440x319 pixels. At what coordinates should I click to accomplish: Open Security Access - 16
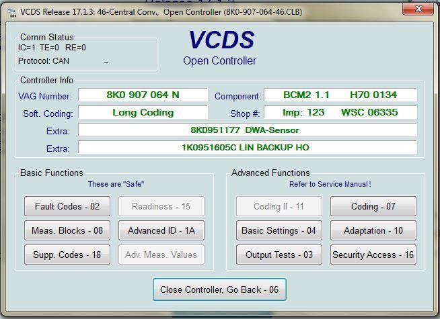373,255
